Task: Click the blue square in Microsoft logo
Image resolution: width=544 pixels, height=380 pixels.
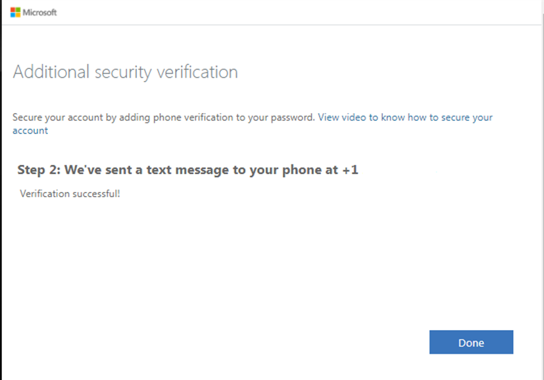Action: tap(13, 14)
